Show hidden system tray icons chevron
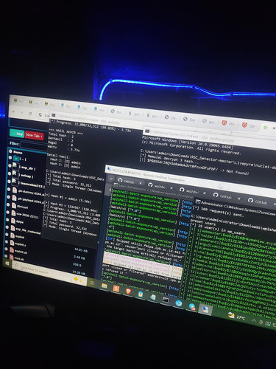 [254, 320]
